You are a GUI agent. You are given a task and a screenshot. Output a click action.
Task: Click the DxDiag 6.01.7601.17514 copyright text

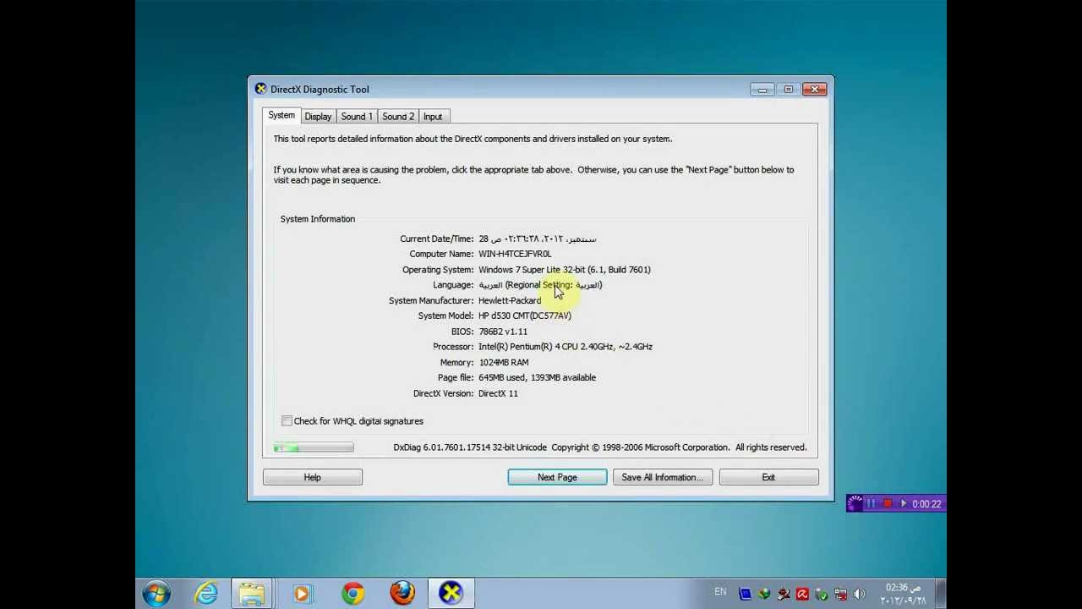click(600, 447)
